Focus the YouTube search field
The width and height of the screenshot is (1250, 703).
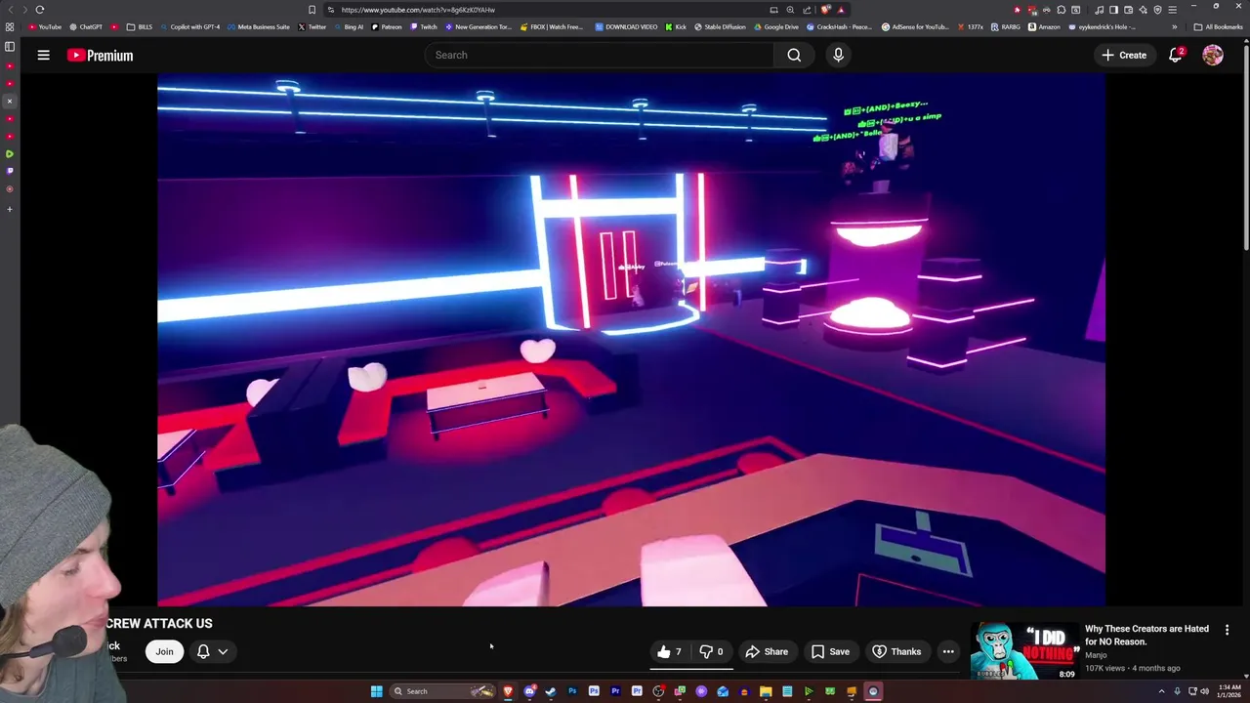(x=600, y=55)
